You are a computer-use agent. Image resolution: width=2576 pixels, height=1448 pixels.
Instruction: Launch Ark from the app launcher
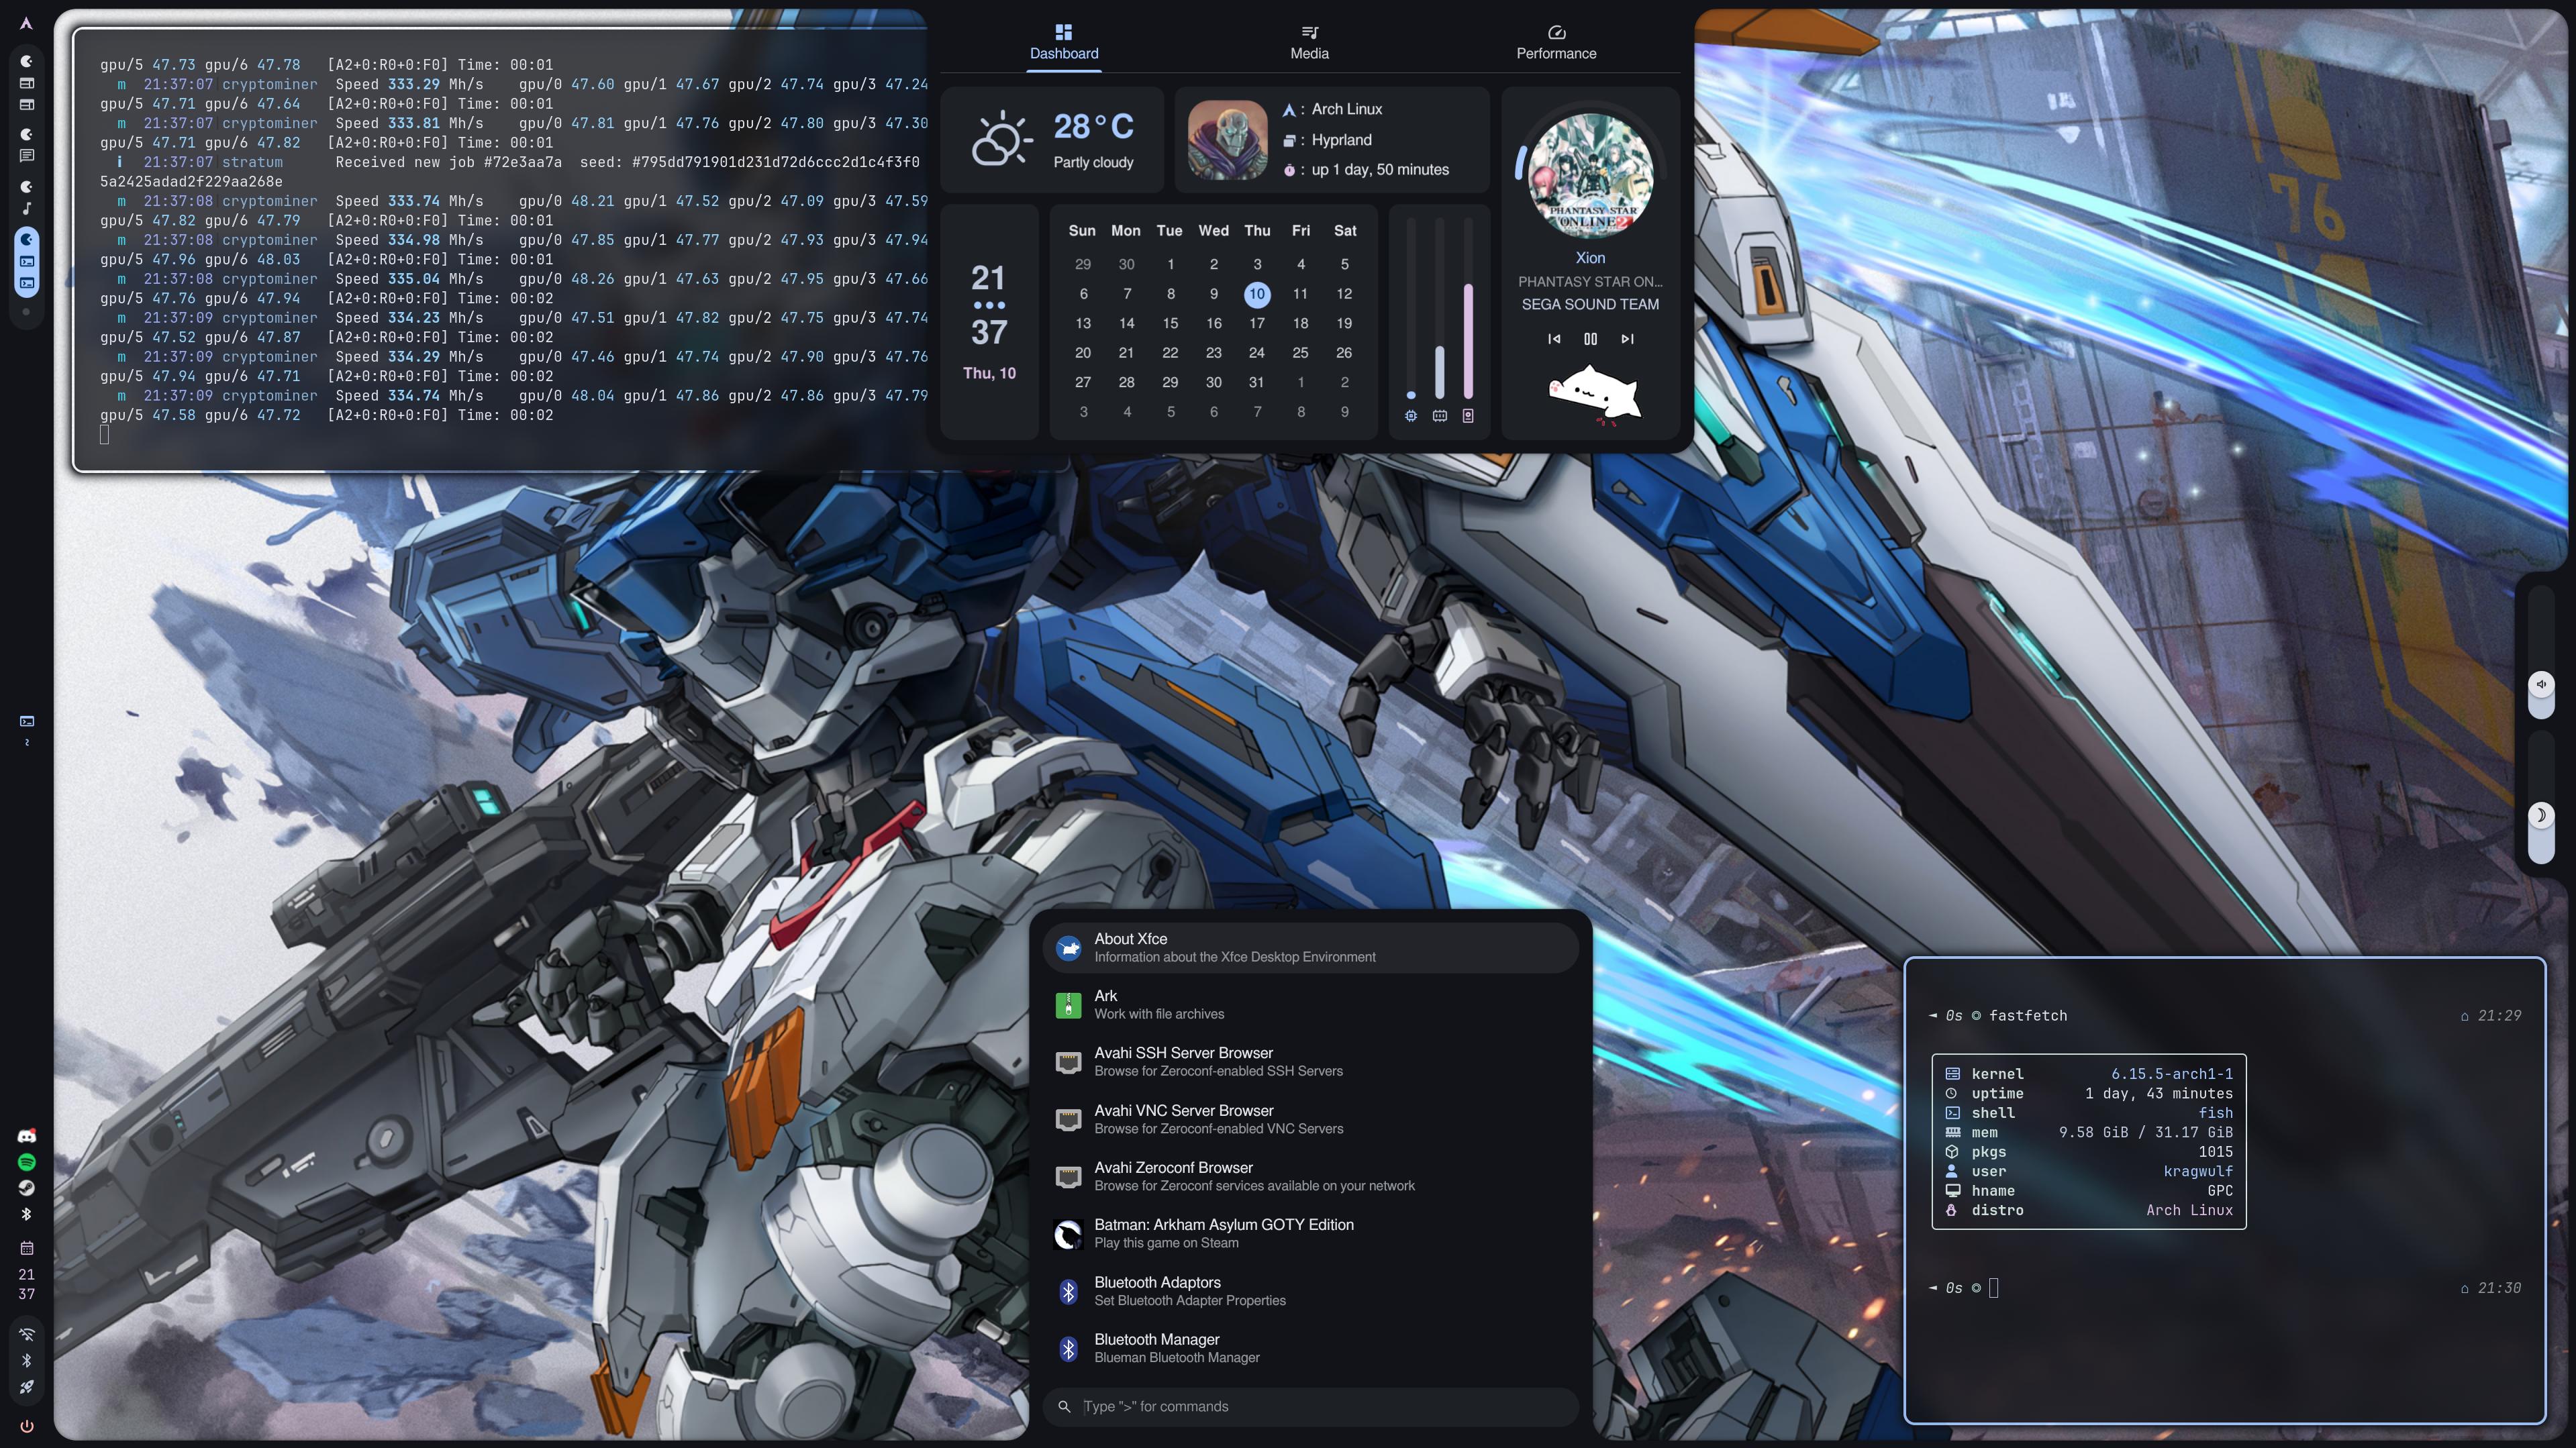pos(1310,1004)
